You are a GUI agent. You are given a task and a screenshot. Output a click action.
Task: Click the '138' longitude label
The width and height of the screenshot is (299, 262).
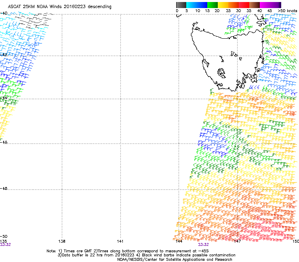[x=62, y=241]
